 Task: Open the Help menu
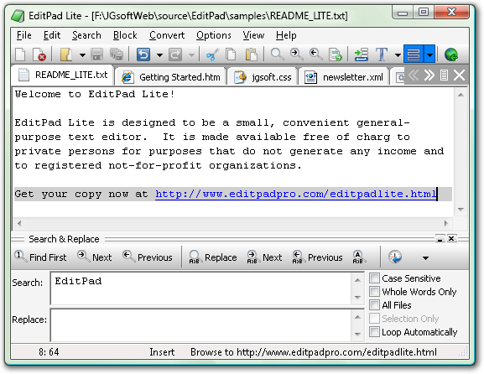click(286, 35)
